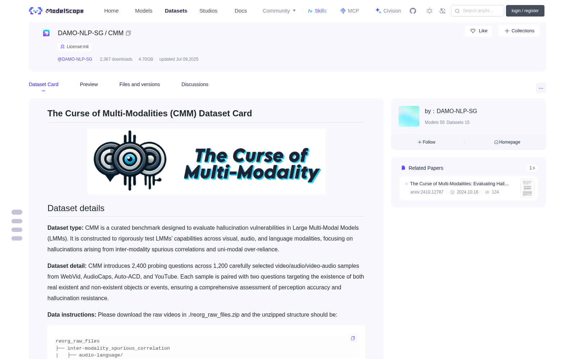The height and width of the screenshot is (359, 575).
Task: Click the 'reorg_raw_files' code line
Action: (78, 341)
